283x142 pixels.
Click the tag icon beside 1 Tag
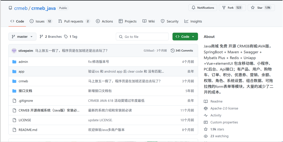click(x=66, y=37)
